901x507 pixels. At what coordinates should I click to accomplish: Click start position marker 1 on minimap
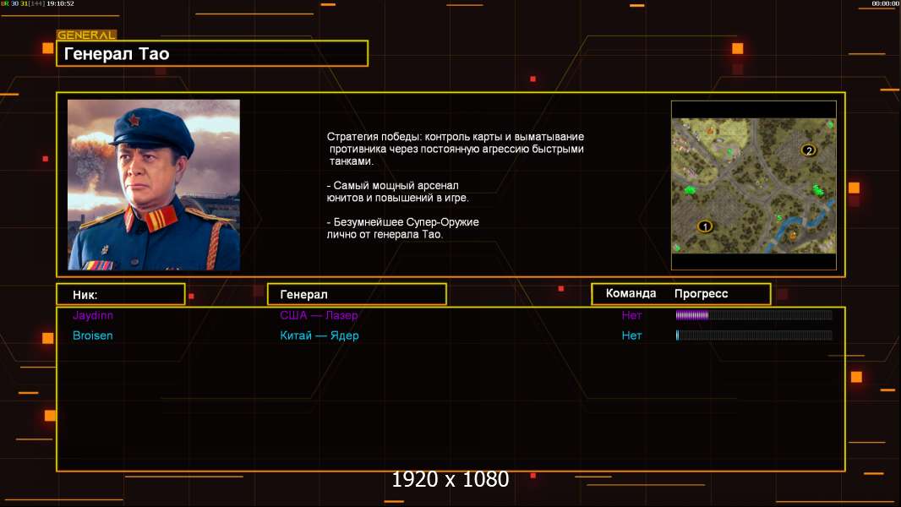coord(705,226)
